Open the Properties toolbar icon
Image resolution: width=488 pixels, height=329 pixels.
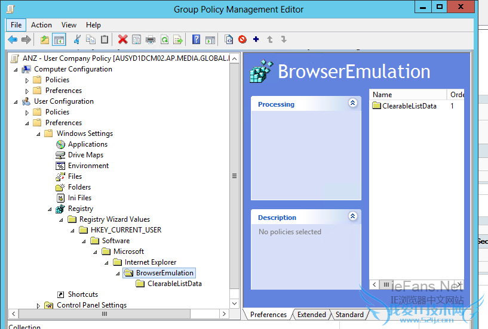coord(136,39)
